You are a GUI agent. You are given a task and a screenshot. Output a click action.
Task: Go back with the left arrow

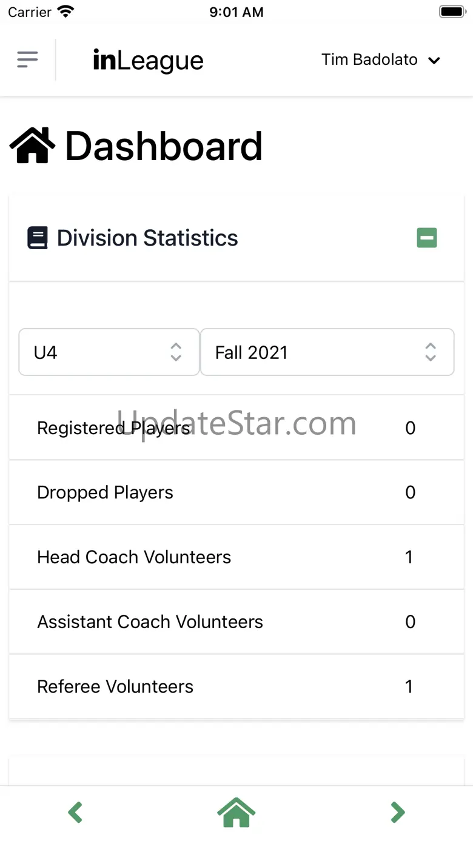pyautogui.click(x=75, y=813)
